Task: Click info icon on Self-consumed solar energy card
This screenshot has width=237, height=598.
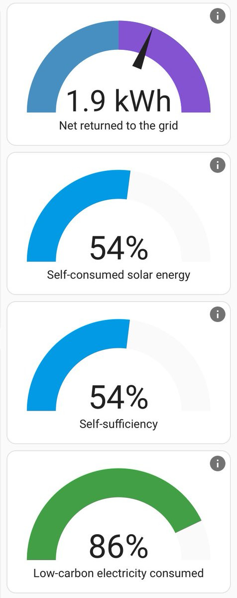Action: coord(218,165)
